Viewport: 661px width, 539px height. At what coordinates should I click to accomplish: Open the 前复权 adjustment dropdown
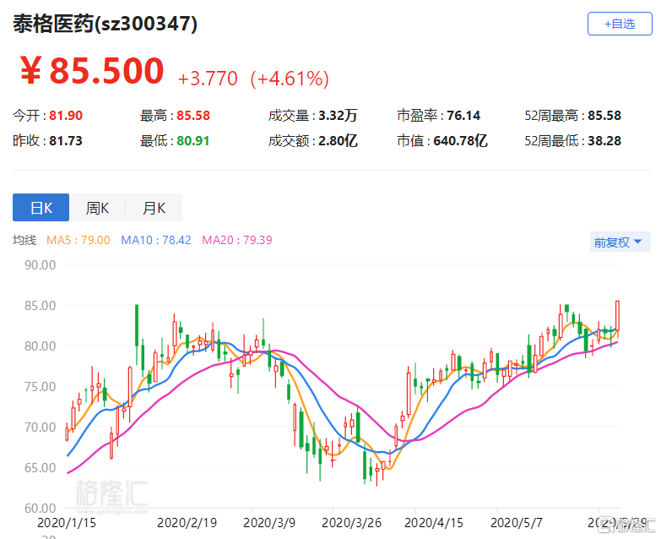[620, 242]
